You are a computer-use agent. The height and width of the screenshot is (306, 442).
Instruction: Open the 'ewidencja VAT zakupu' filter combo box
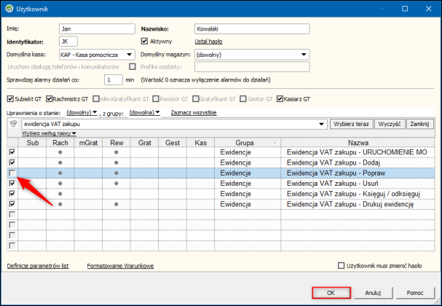(321, 125)
